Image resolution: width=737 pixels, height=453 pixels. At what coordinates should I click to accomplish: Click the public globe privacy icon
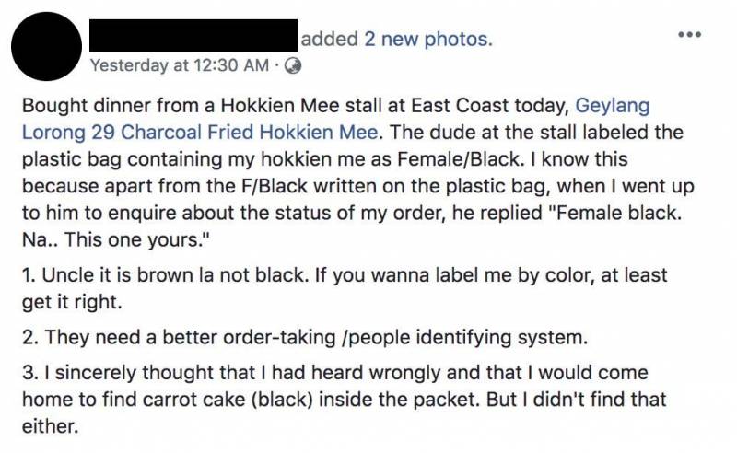coord(293,65)
